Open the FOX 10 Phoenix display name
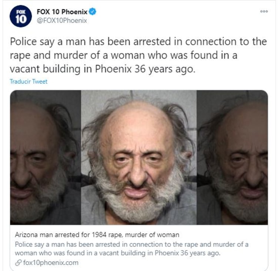This screenshot has height=271, width=278. click(62, 12)
